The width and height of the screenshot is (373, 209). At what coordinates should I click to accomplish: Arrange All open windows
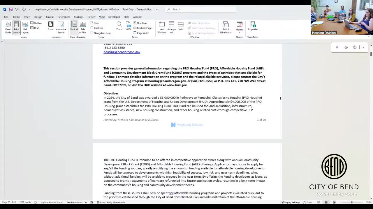click(x=171, y=28)
